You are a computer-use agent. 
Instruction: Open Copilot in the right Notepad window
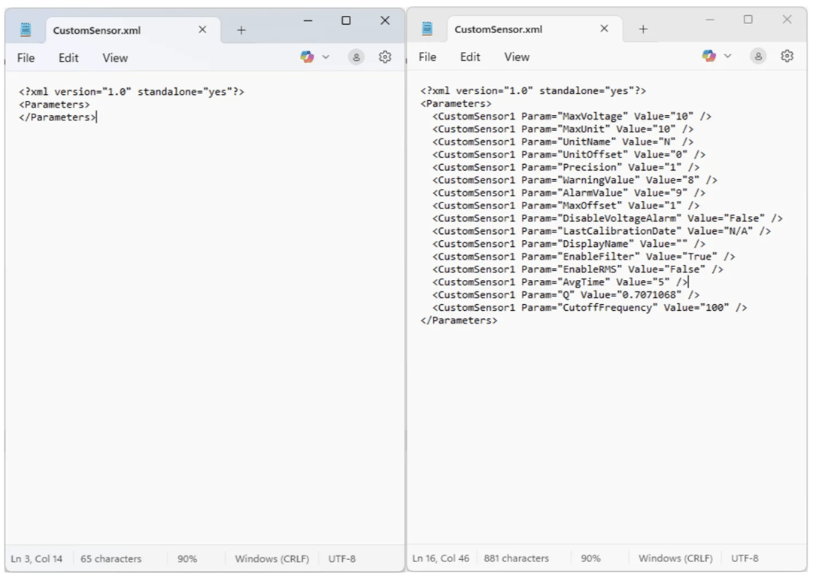pyautogui.click(x=708, y=56)
